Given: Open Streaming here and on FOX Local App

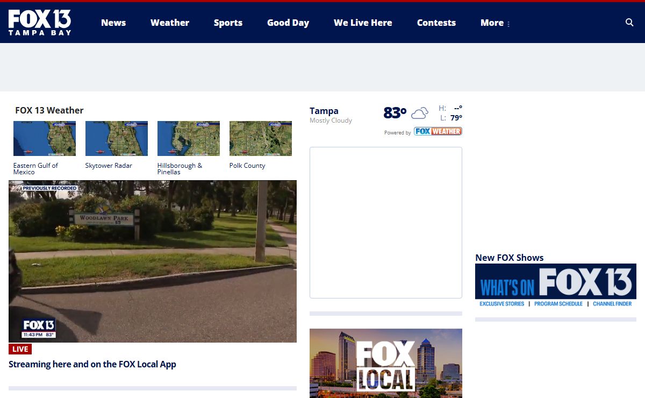Looking at the screenshot, I should tap(92, 364).
